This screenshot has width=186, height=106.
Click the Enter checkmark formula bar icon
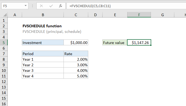51,5
